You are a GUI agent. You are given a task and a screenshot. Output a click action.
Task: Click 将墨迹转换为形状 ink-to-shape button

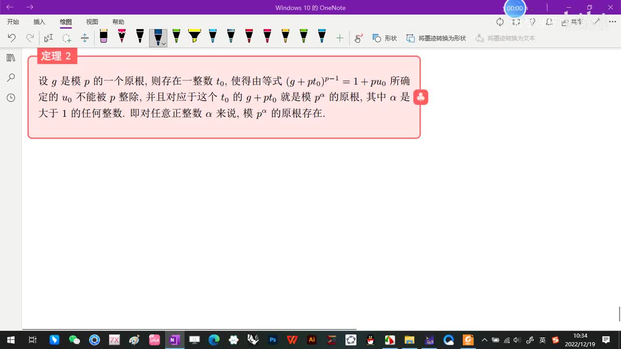pyautogui.click(x=436, y=38)
